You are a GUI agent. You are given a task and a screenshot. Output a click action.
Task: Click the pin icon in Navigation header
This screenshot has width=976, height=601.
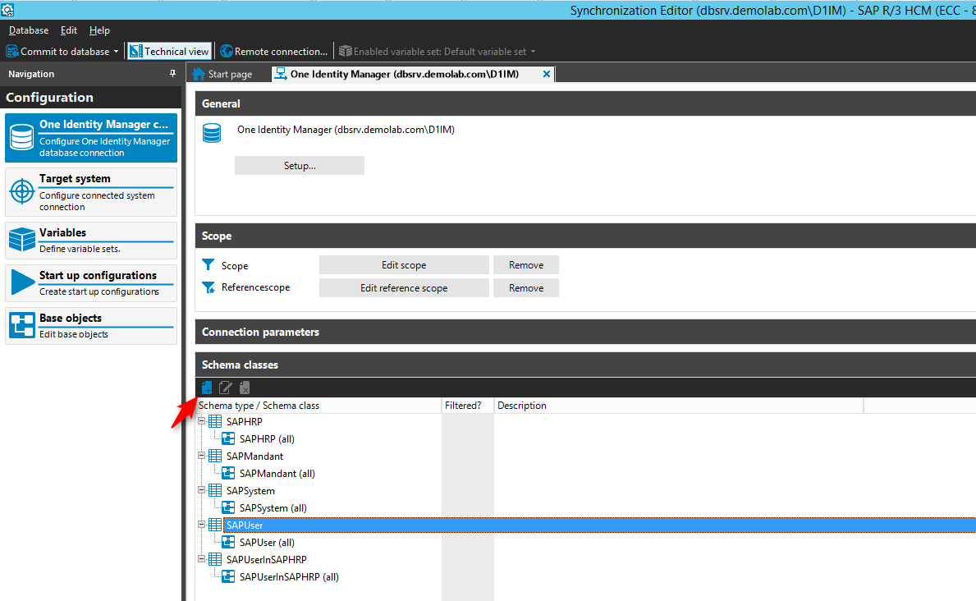pyautogui.click(x=172, y=74)
